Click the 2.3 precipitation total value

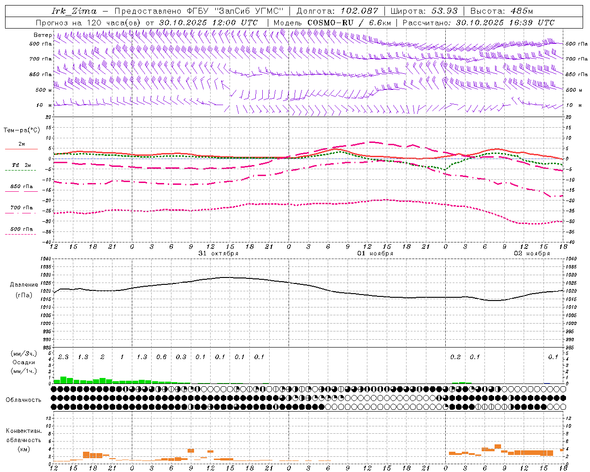(x=63, y=357)
